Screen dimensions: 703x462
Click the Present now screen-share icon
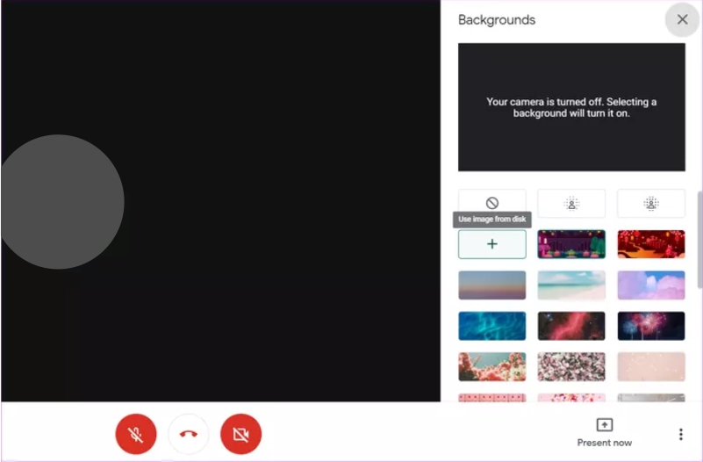tap(605, 424)
